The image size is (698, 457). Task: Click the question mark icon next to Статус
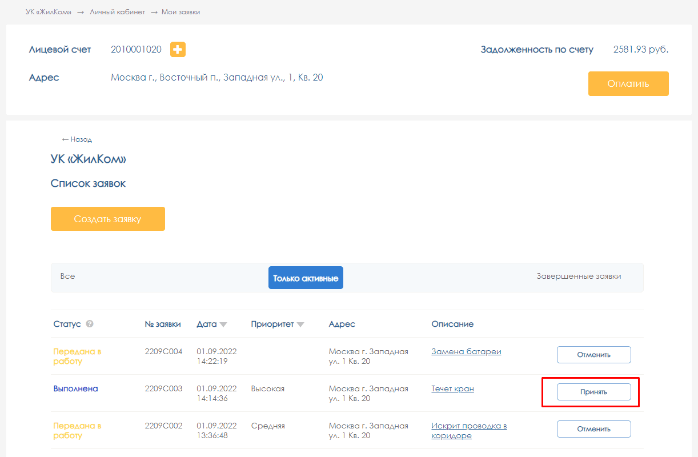tap(90, 324)
